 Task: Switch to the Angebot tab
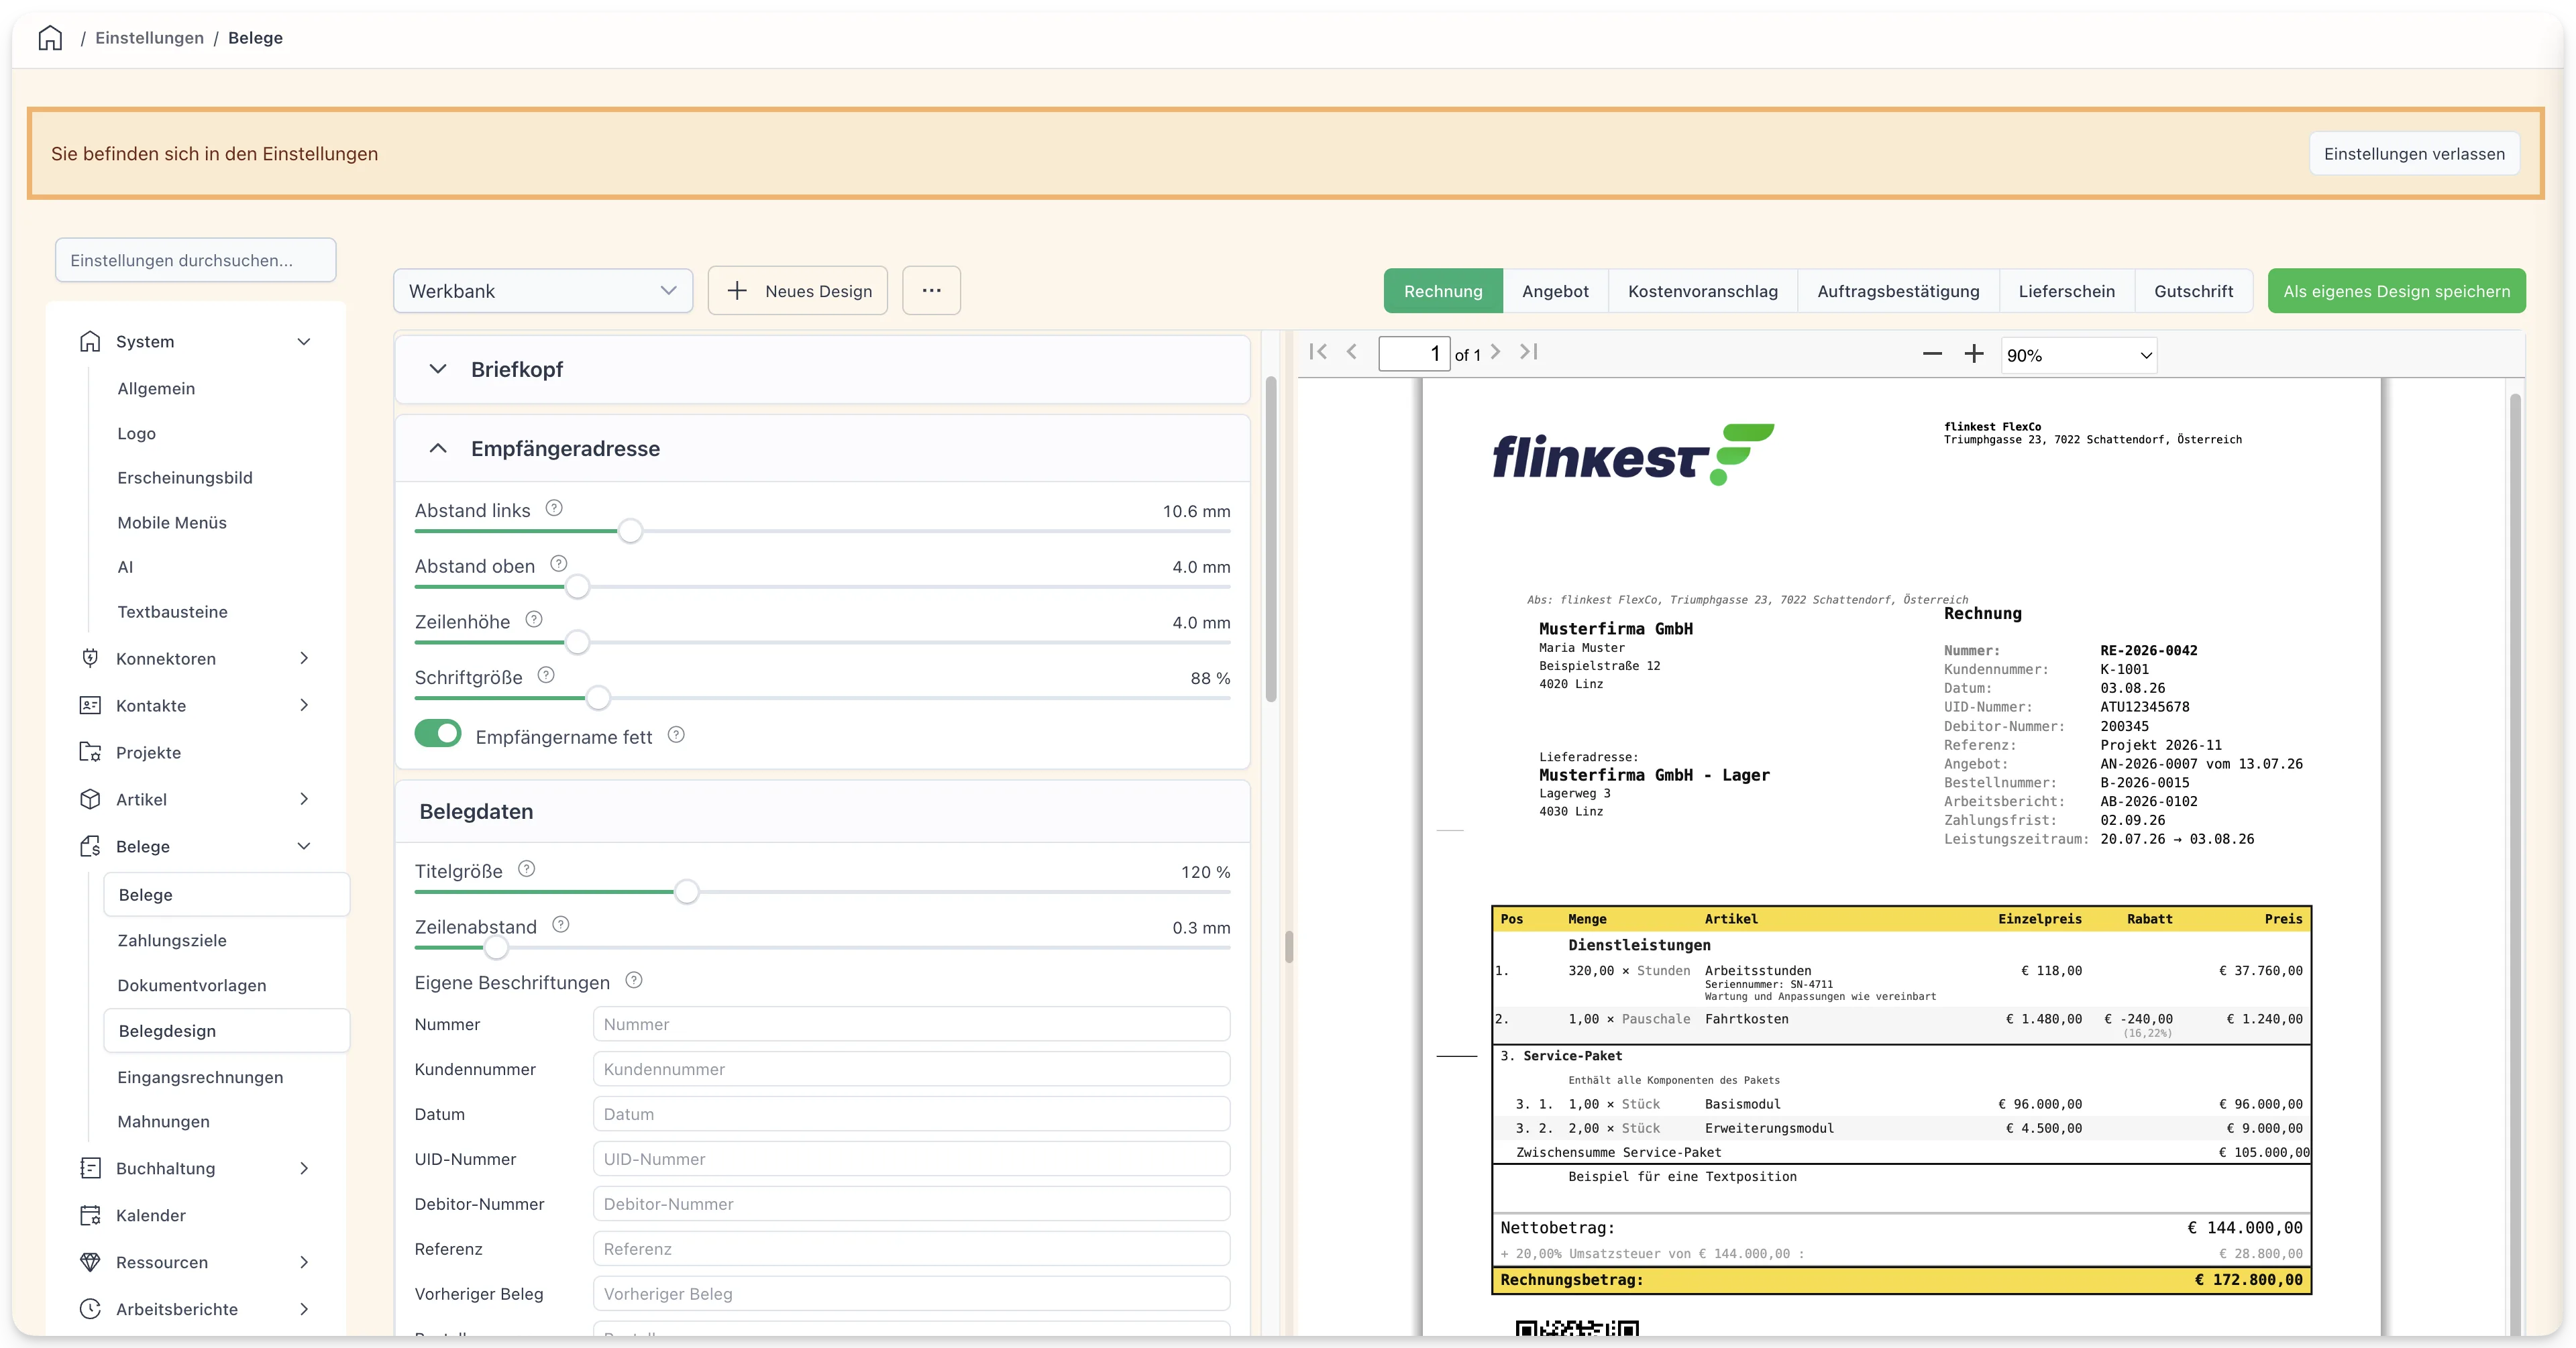coord(1555,291)
